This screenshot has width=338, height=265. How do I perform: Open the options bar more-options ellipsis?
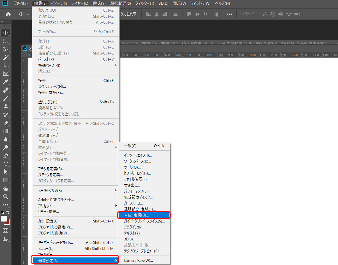pyautogui.click(x=229, y=14)
